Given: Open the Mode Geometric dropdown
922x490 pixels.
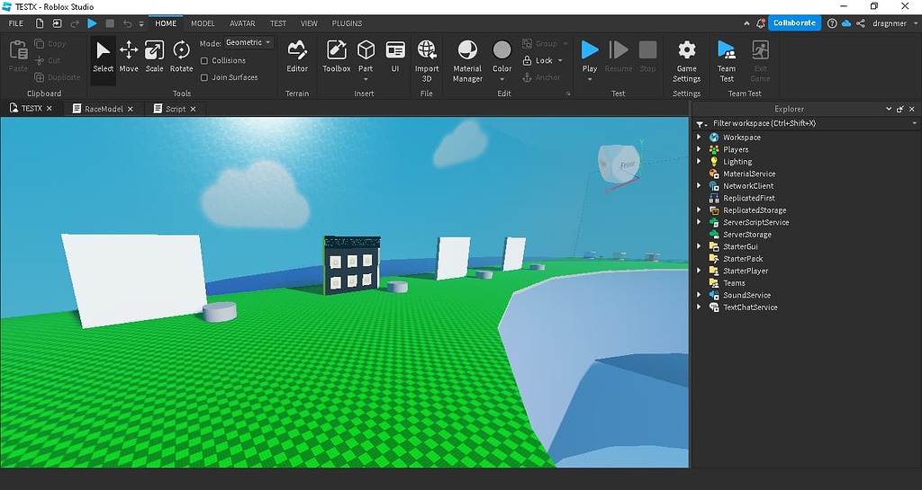Looking at the screenshot, I should (249, 43).
